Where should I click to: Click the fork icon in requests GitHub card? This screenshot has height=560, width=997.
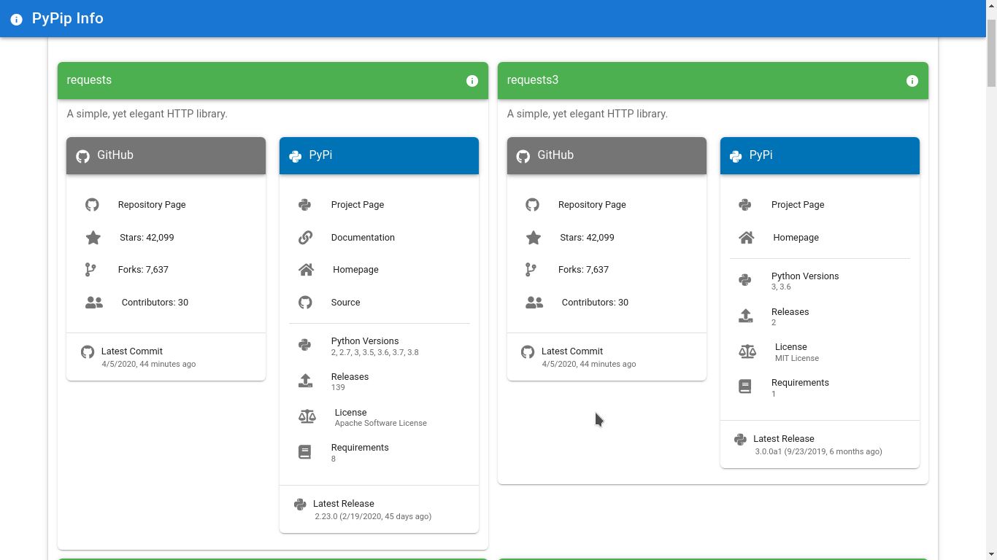(x=91, y=270)
